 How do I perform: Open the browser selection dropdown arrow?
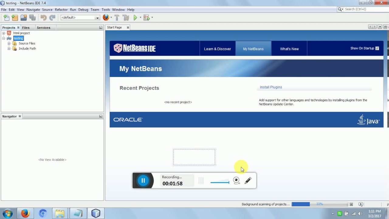[x=111, y=18]
